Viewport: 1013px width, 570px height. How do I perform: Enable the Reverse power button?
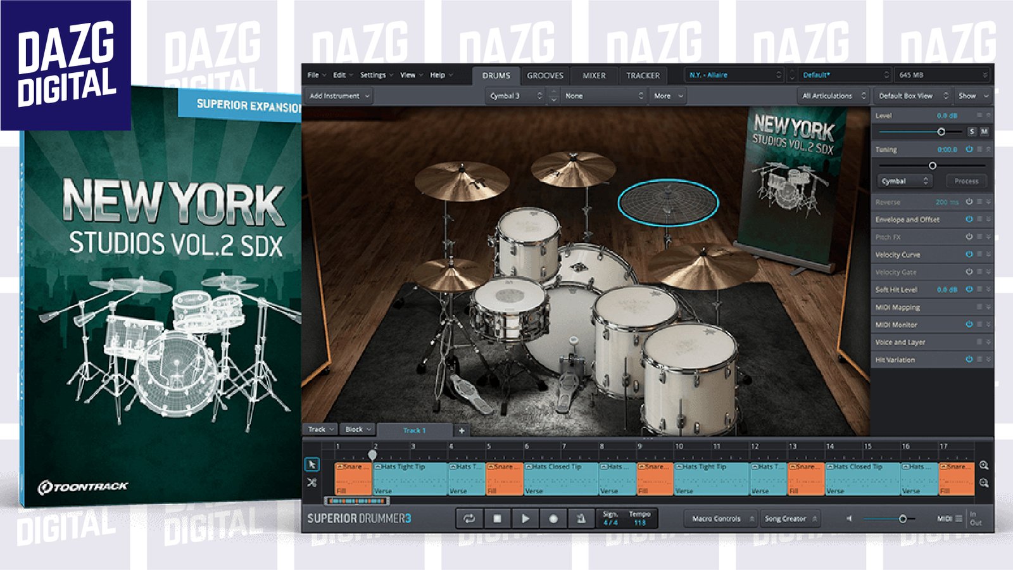point(969,202)
